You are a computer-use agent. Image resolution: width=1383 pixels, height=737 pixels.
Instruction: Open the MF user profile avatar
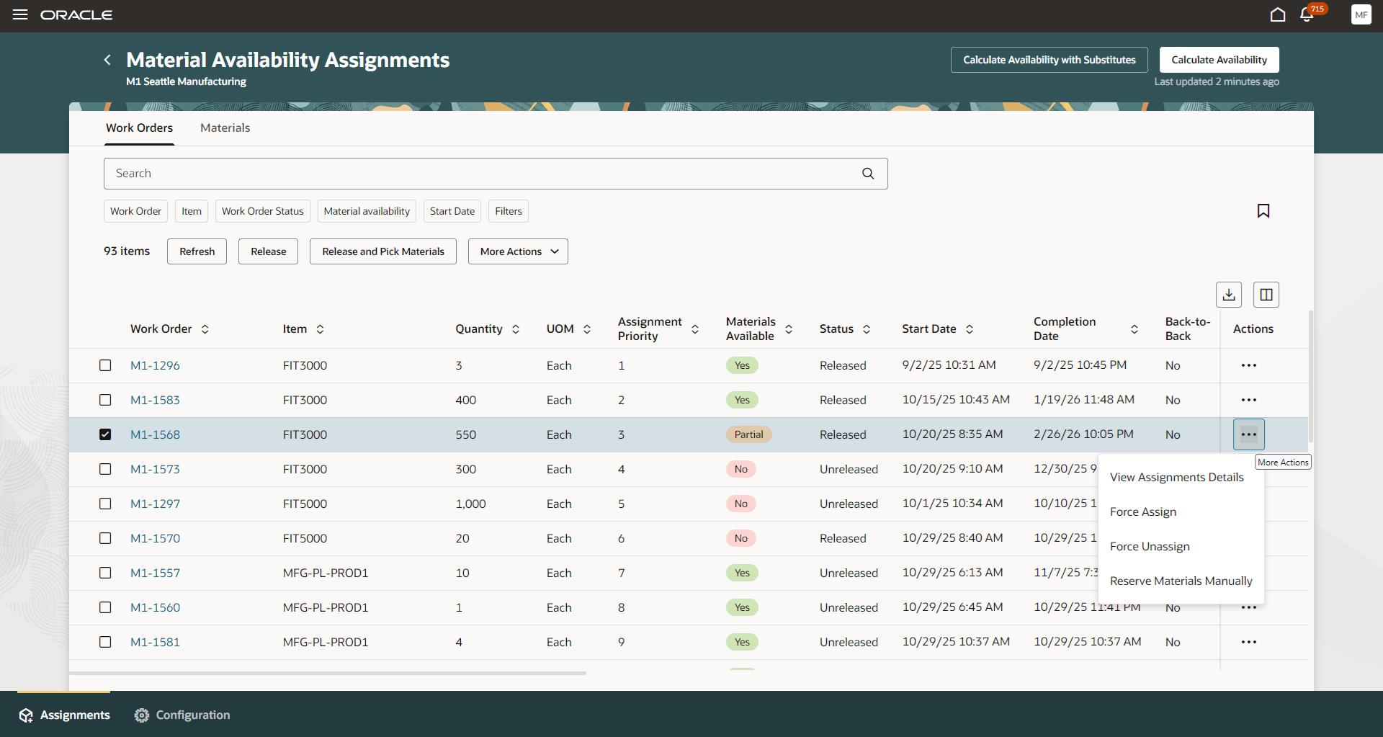point(1361,14)
